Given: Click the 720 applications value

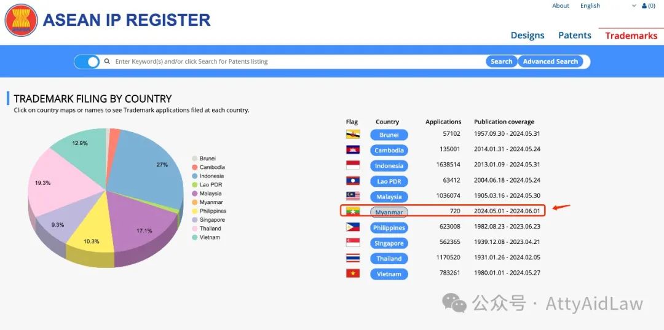Looking at the screenshot, I should [455, 211].
